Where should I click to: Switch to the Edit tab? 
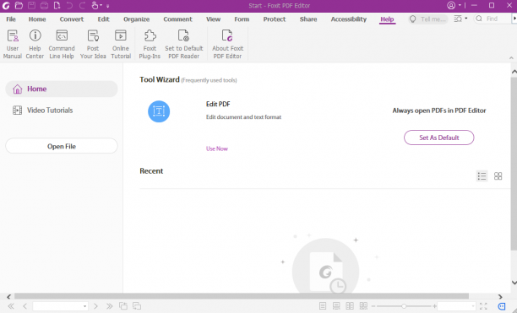(103, 19)
